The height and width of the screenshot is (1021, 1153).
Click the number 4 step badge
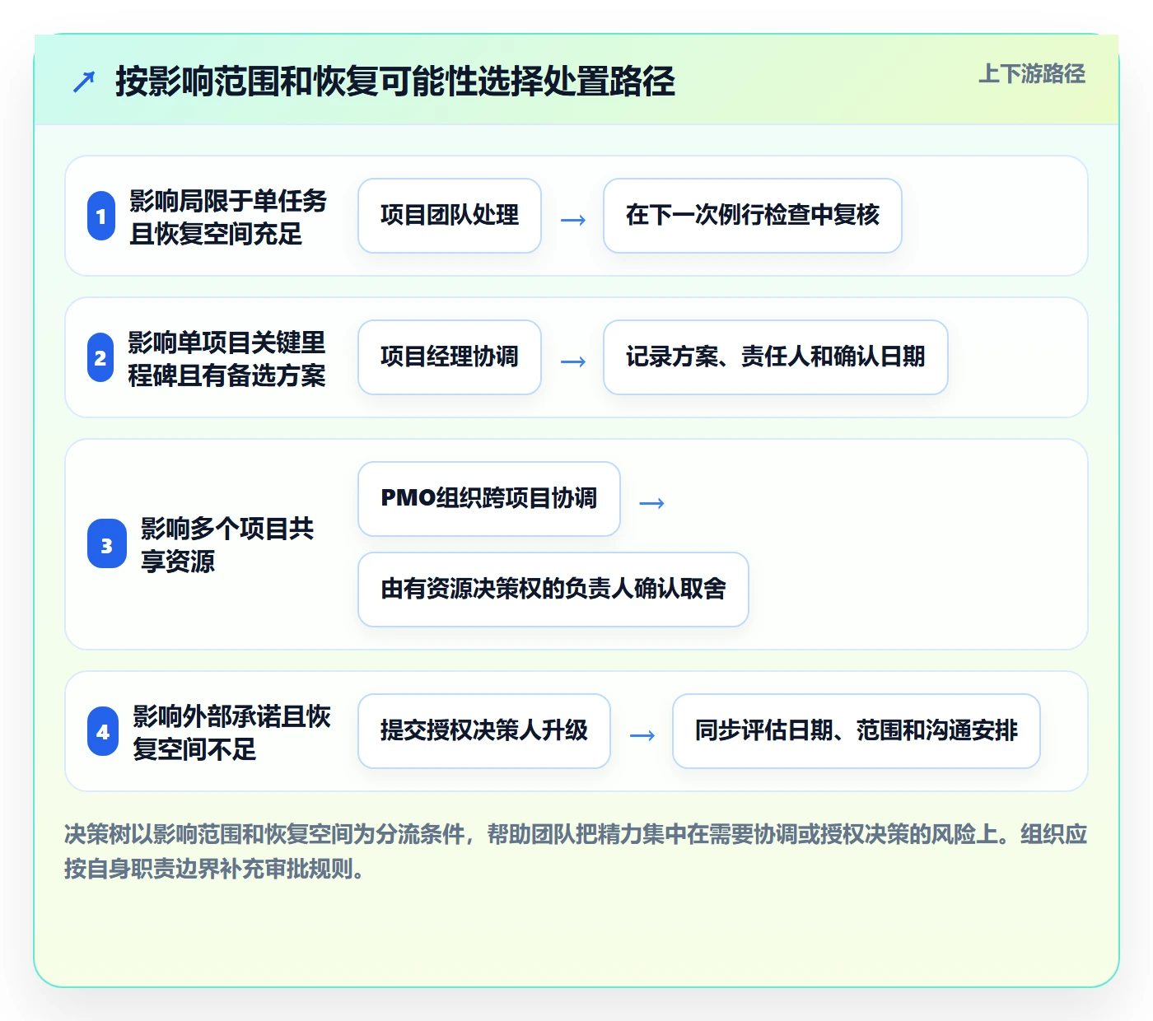coord(103,731)
